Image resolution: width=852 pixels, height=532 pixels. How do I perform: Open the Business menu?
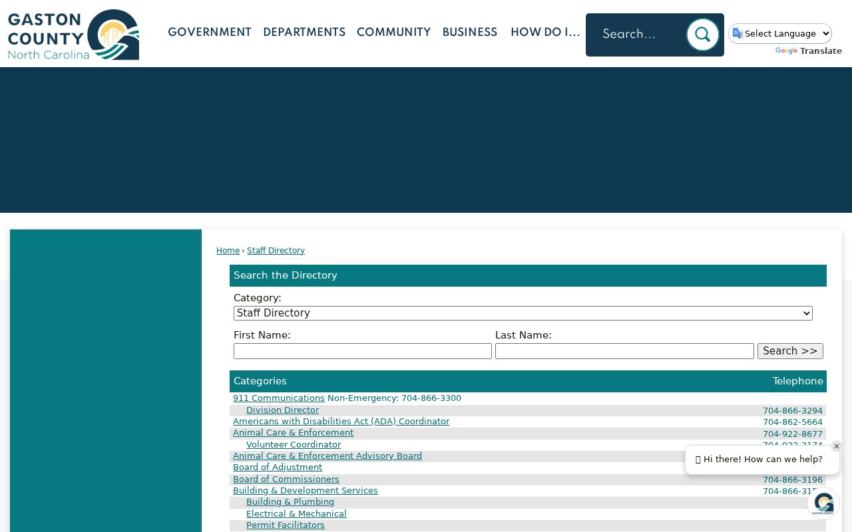coord(470,33)
